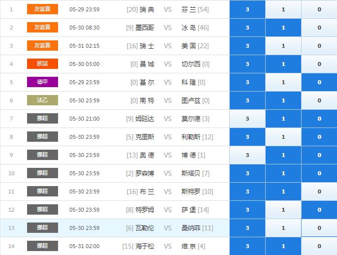This screenshot has width=337, height=255.
Task: Click the home team 墨西哥 name
Action: pyautogui.click(x=145, y=28)
